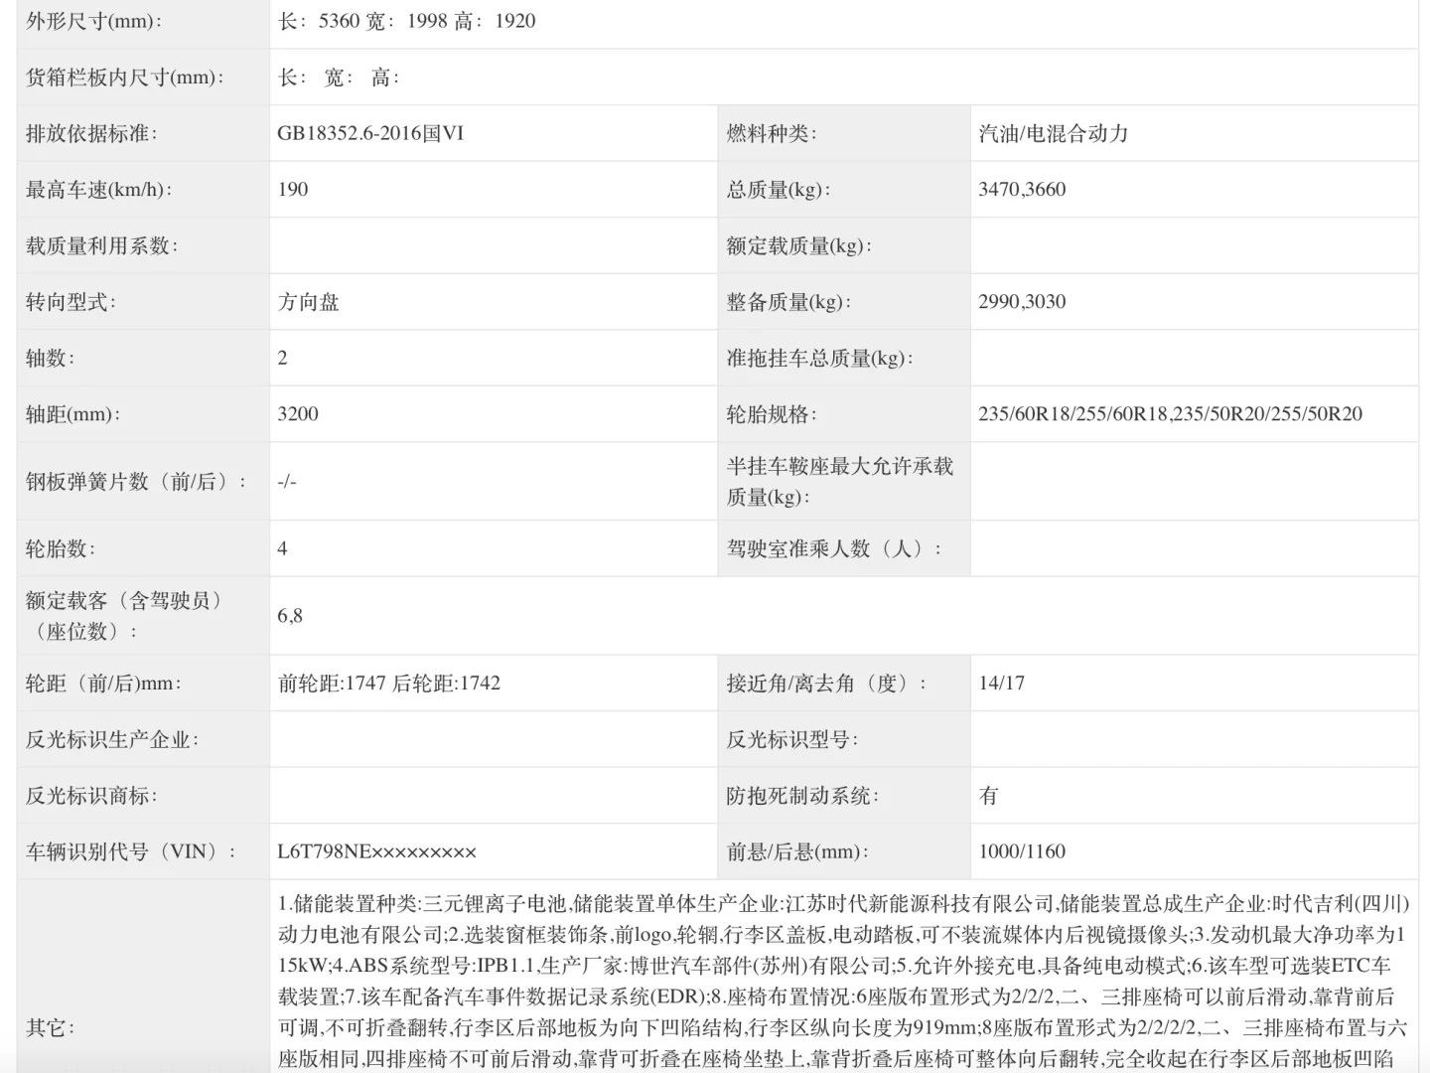This screenshot has height=1073, width=1430.
Task: Select the seating capacity value 6,8
Action: [290, 616]
